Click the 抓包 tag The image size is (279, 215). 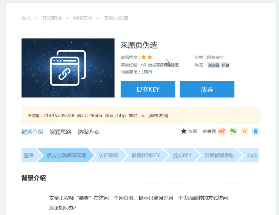click(x=225, y=65)
